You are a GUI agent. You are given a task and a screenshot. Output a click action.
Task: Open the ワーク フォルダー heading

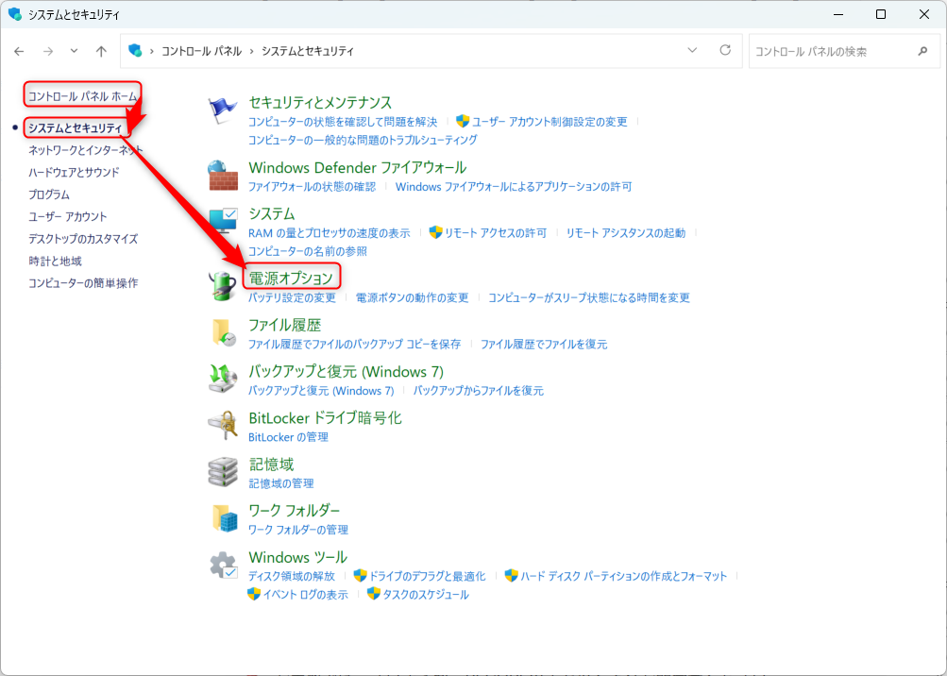coord(295,511)
